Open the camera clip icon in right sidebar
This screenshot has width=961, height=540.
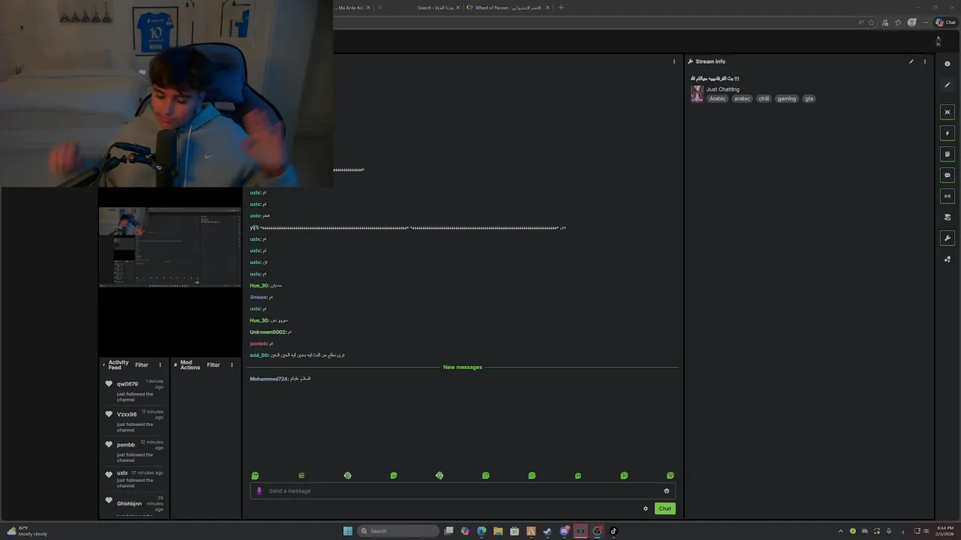point(947,217)
